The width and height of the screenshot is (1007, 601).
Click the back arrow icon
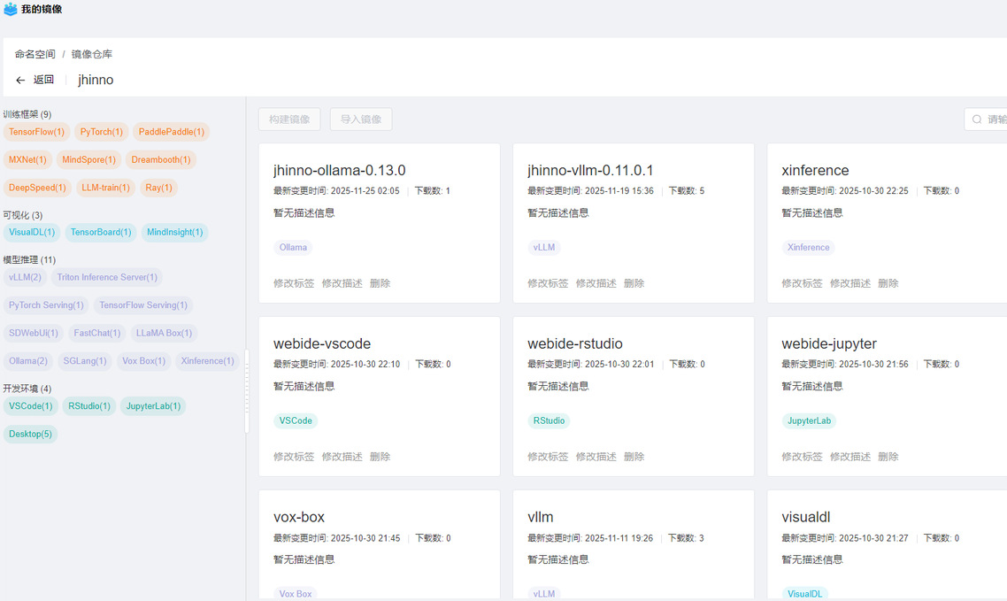pos(20,80)
